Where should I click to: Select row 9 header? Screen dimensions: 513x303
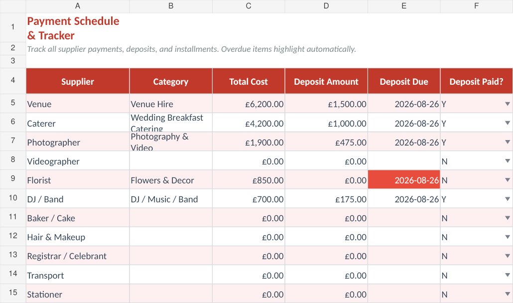[13, 179]
